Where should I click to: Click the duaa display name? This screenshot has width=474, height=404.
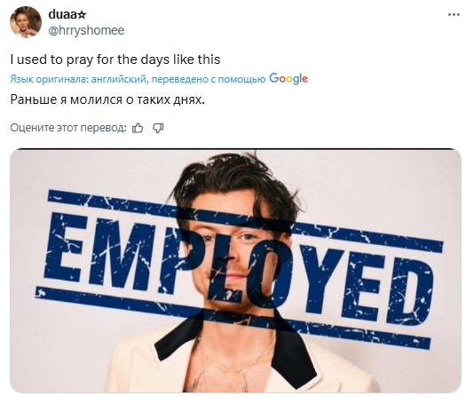coord(63,14)
